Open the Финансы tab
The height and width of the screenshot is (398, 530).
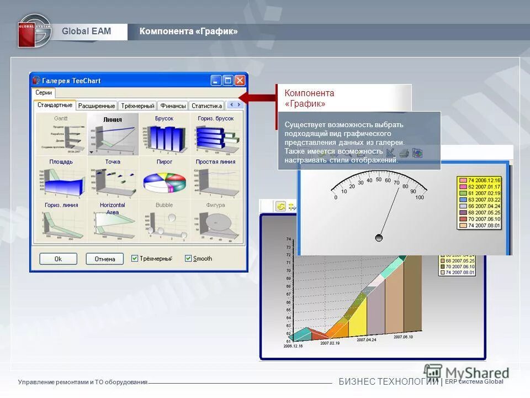(x=173, y=106)
